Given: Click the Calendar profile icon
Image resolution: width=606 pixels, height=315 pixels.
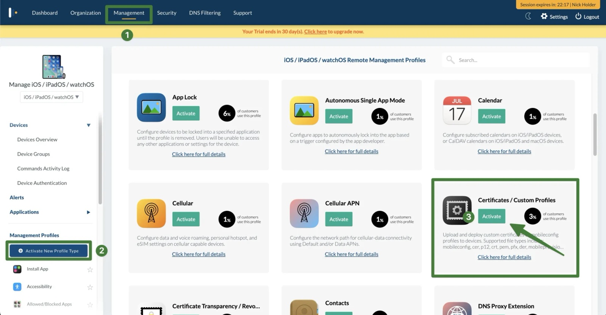Looking at the screenshot, I should click(x=457, y=111).
